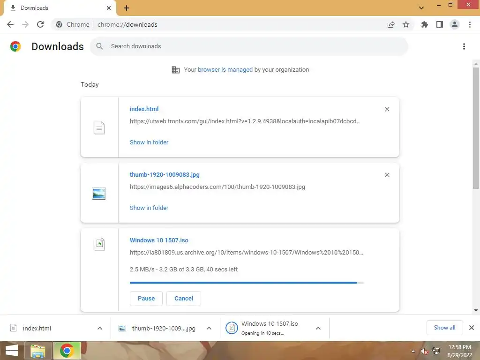Click the thumb-1920-1009083.jpg image thumbnail icon
Screen dimensions: 480x360
point(99,194)
